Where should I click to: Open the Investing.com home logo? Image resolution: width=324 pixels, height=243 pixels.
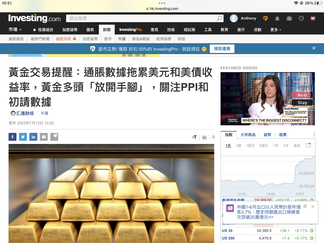click(x=34, y=18)
